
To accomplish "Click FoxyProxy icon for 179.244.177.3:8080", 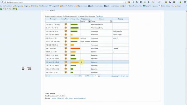I will click(65, 69).
